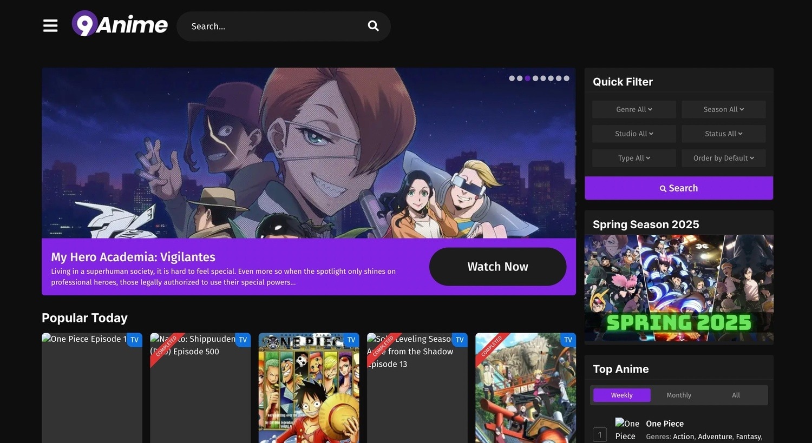This screenshot has height=443, width=812.
Task: Click the TV badge on Solo Leveling card
Action: [x=460, y=340]
